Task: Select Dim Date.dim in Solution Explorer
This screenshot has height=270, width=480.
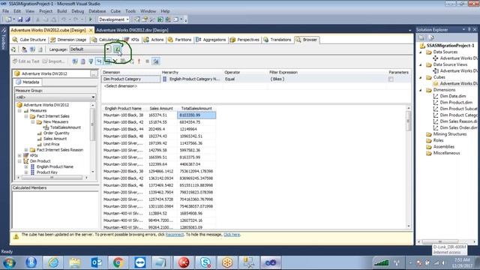Action: (453, 96)
